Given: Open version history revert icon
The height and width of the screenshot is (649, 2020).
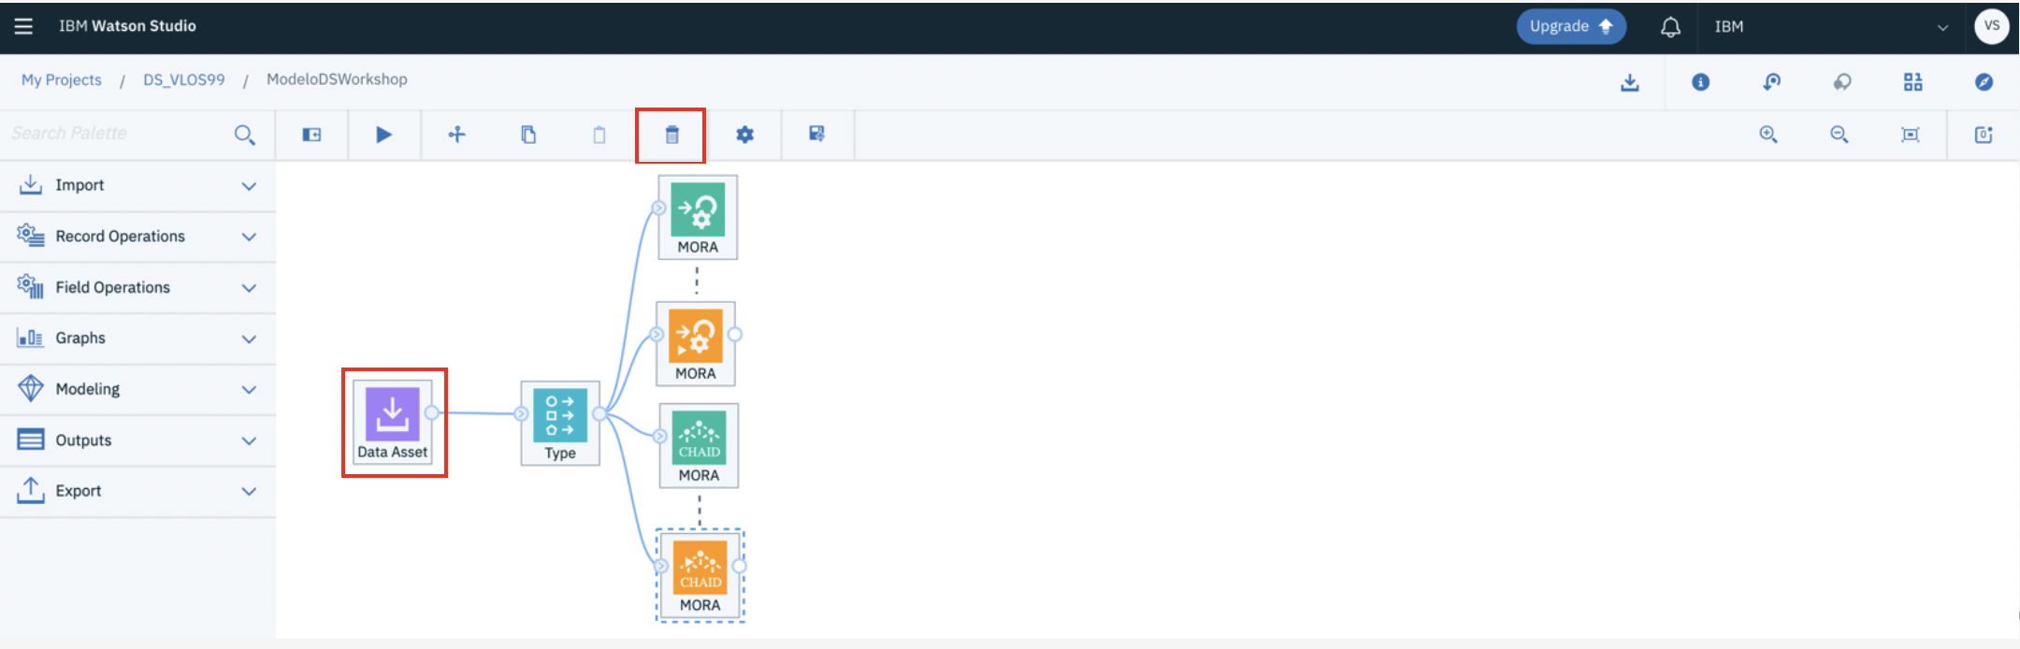Looking at the screenshot, I should 1771,82.
